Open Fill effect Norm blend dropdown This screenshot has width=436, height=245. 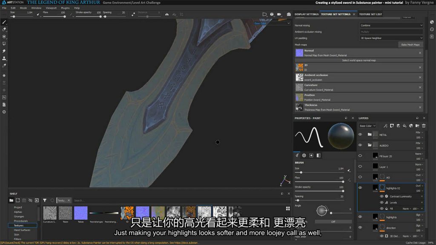click(x=407, y=208)
